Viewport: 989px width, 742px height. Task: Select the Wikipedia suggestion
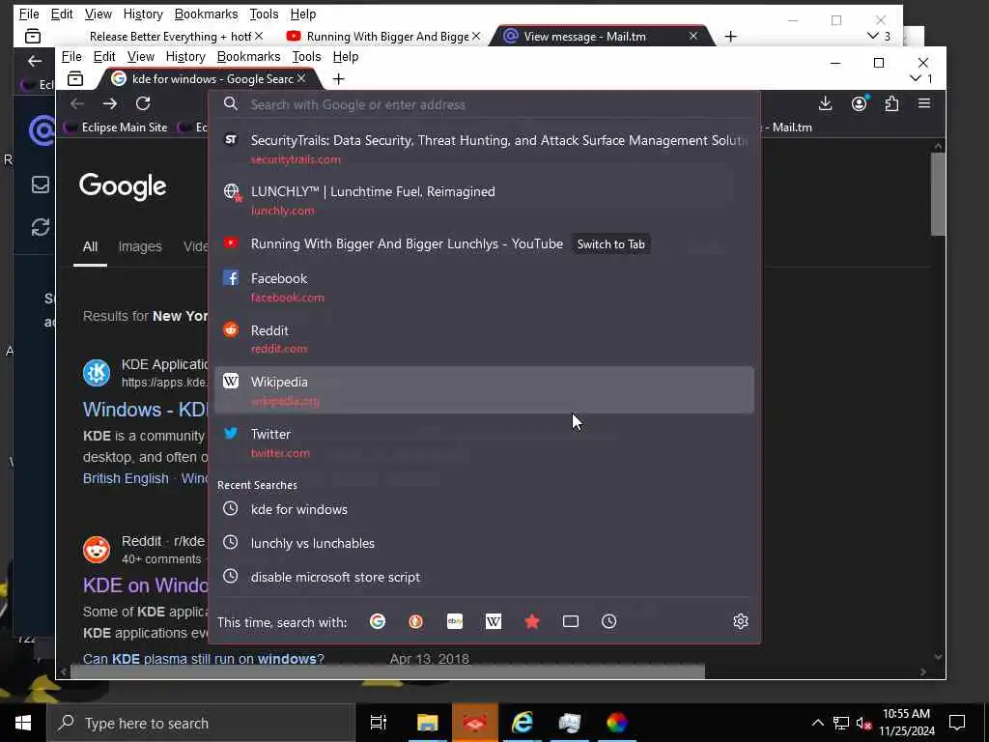[x=485, y=390]
